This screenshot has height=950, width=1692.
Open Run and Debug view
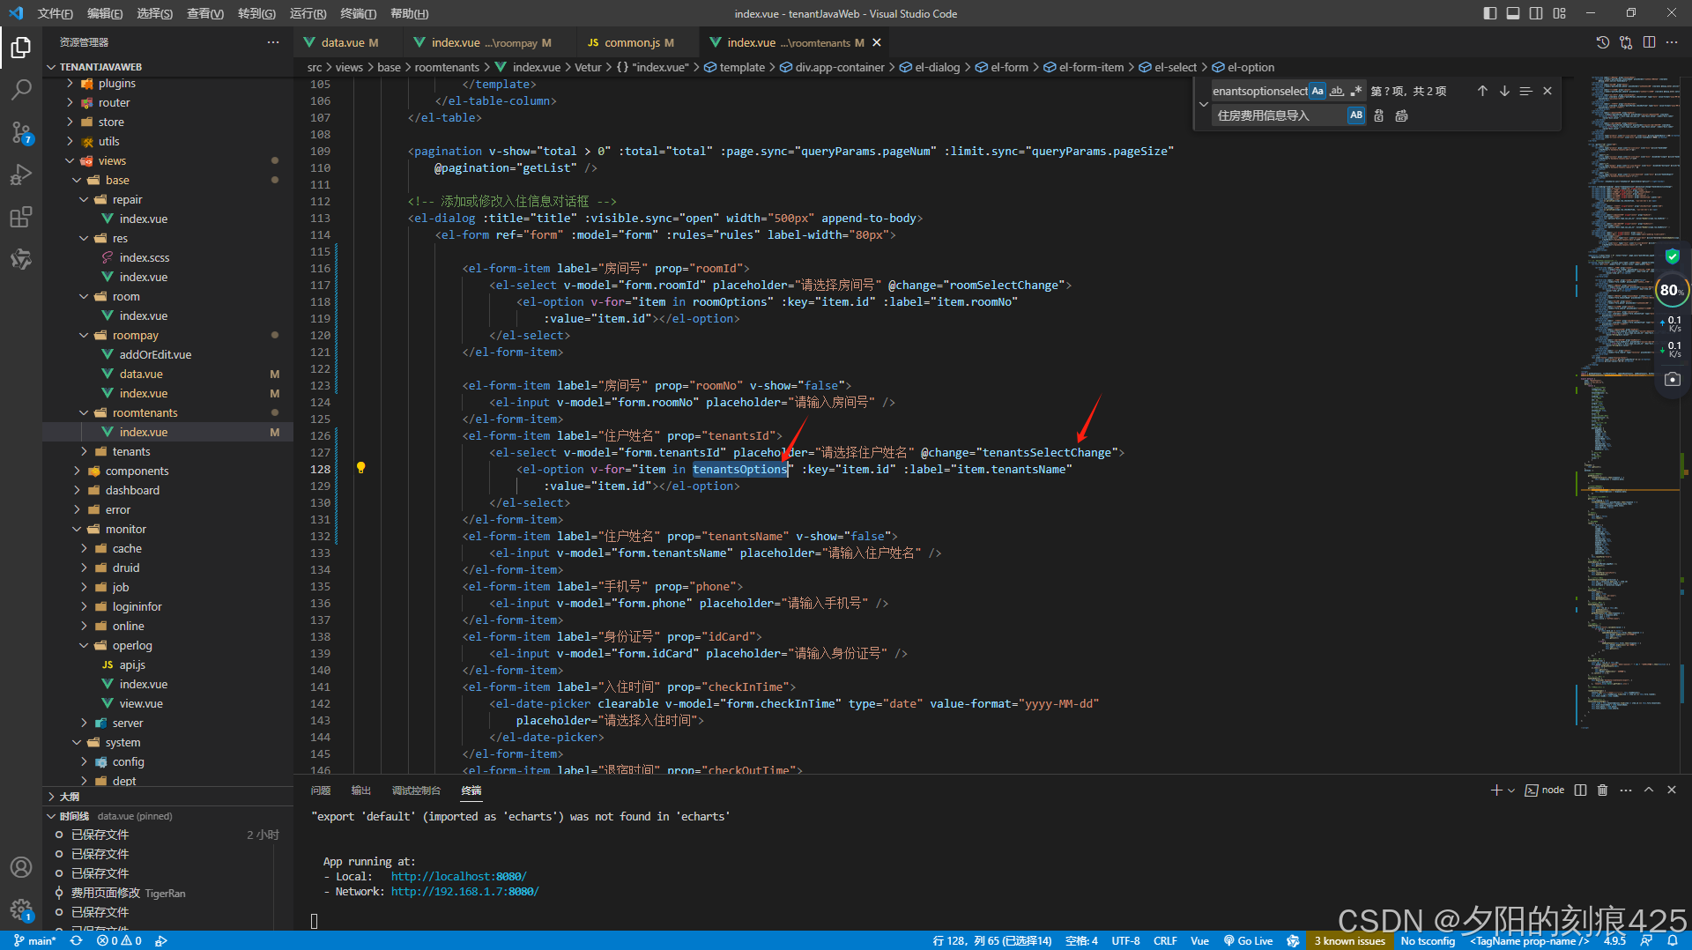tap(21, 174)
